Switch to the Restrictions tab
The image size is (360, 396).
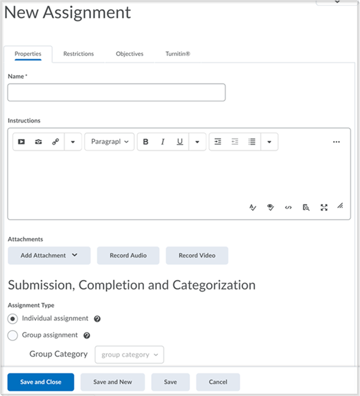(79, 54)
